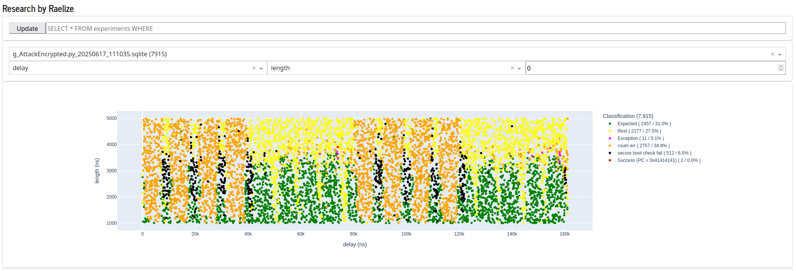
Task: Click the Research by Raelize heading
Action: tap(38, 8)
